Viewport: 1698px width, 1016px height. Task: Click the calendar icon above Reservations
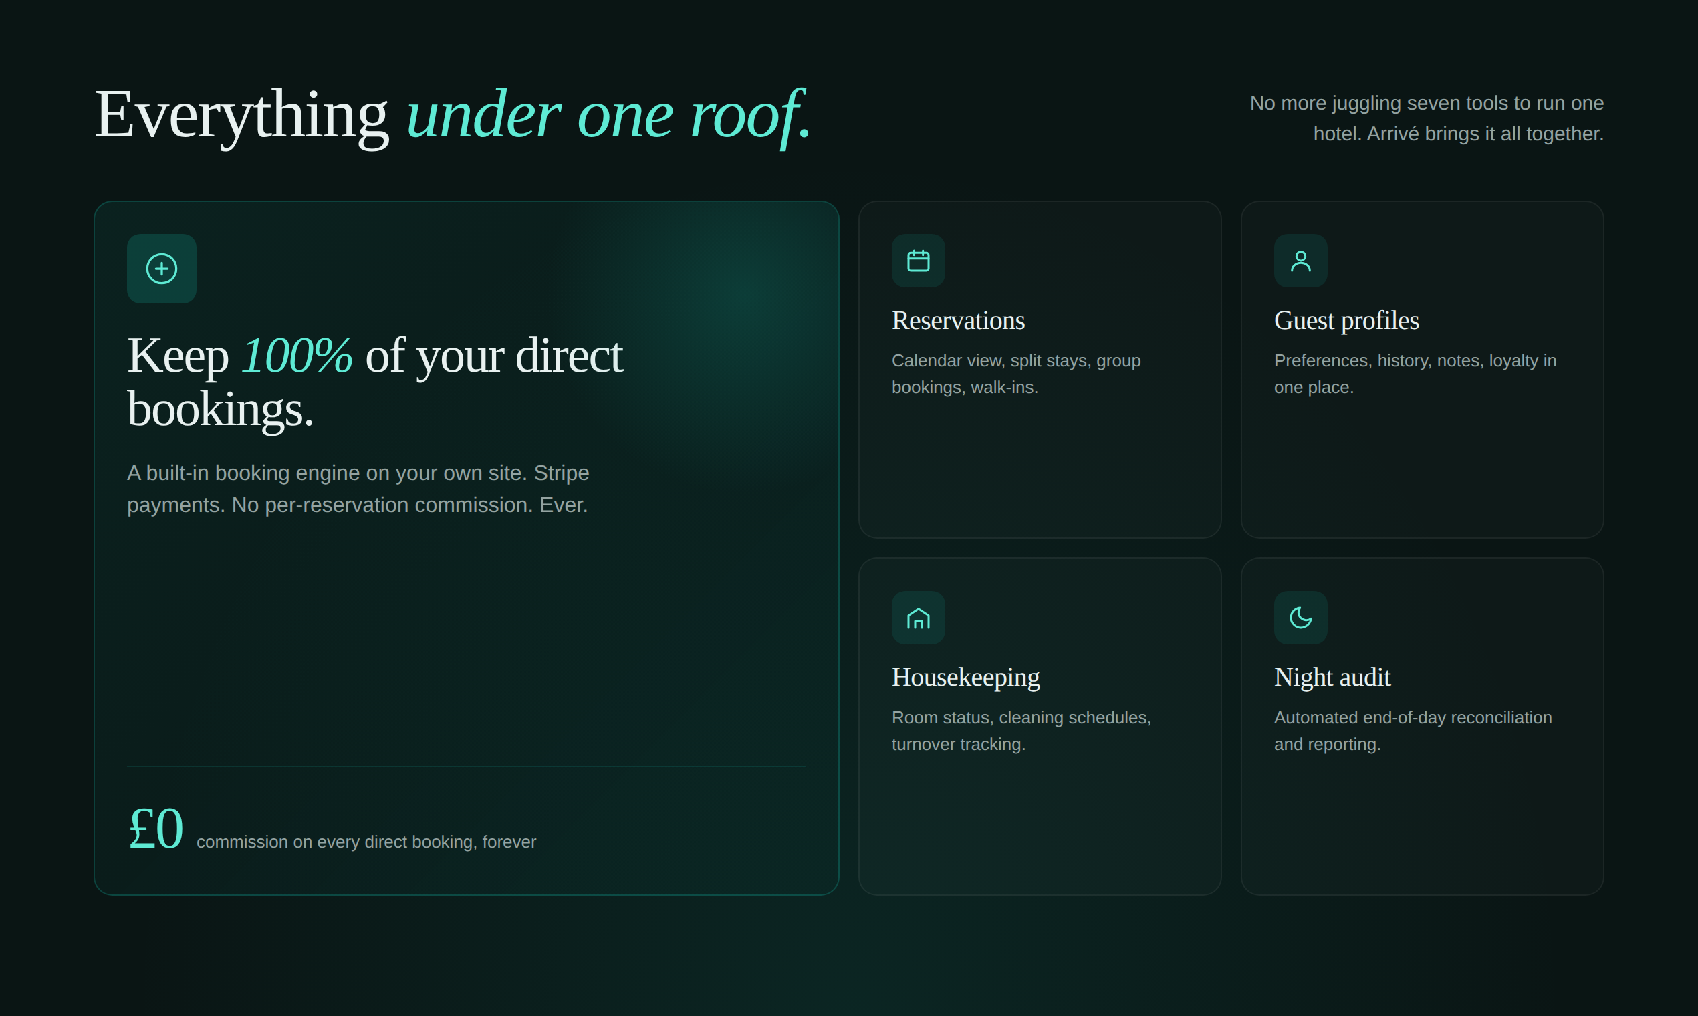[918, 261]
